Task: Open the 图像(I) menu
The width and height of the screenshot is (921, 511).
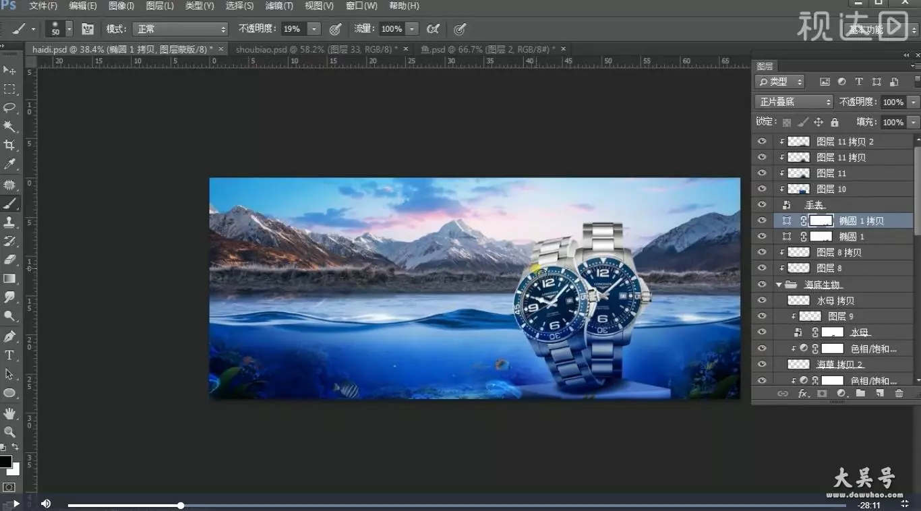Action: click(121, 5)
